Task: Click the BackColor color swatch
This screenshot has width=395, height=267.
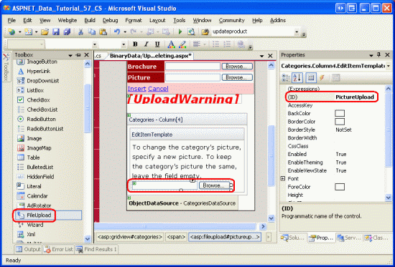Action: click(340, 114)
